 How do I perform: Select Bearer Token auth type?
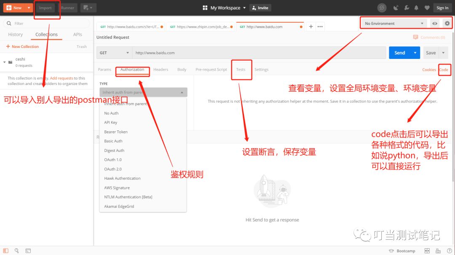point(116,132)
